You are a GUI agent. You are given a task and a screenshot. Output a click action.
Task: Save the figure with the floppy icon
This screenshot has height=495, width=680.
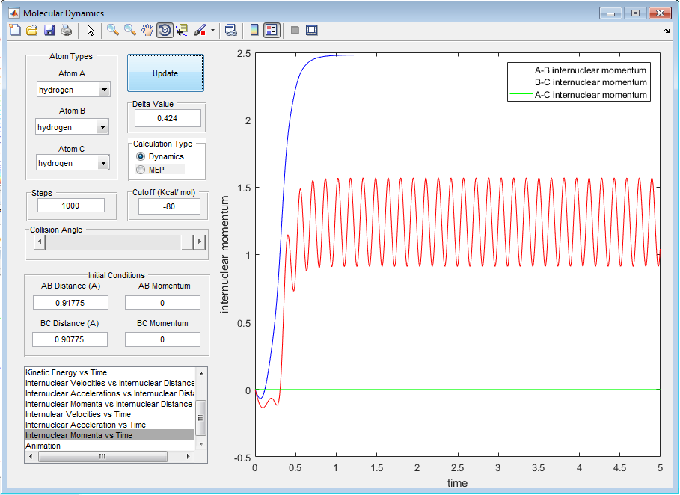pos(49,31)
